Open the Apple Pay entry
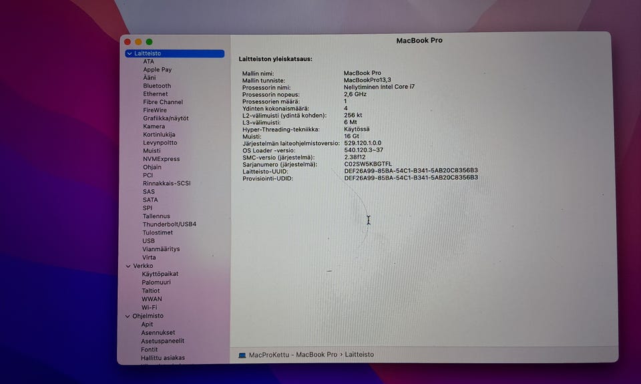Viewport: 641px width, 384px height. pos(158,69)
